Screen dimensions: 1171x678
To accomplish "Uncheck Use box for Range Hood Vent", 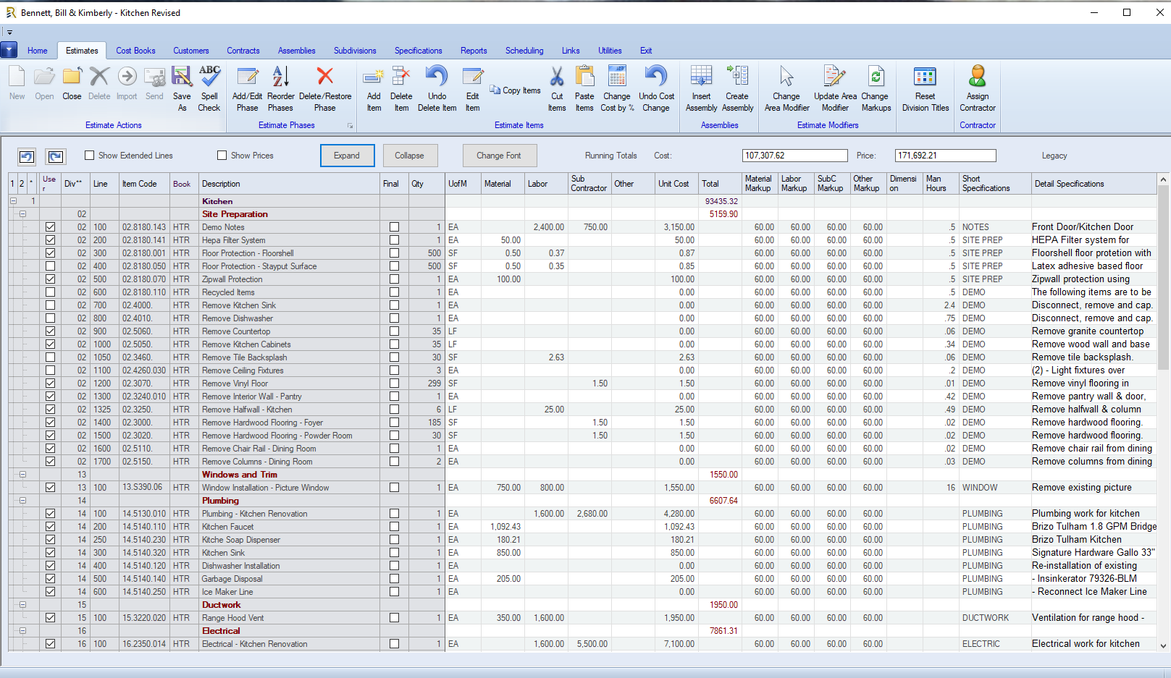I will (50, 618).
